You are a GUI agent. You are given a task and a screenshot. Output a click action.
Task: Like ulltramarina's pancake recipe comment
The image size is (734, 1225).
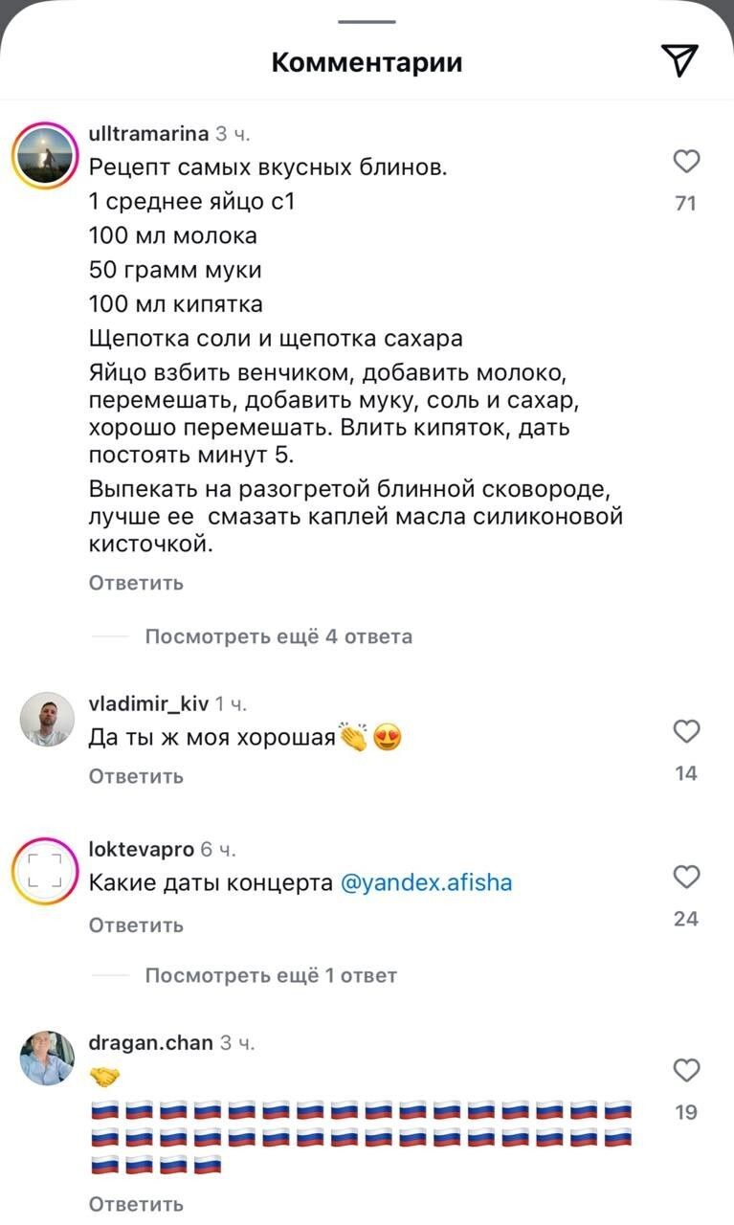point(686,162)
